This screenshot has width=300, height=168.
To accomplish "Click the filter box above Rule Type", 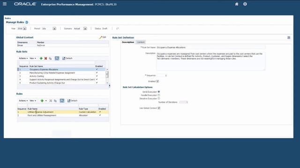I will coord(88,105).
